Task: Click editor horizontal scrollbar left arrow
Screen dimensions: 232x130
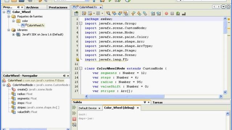Action: point(87,96)
